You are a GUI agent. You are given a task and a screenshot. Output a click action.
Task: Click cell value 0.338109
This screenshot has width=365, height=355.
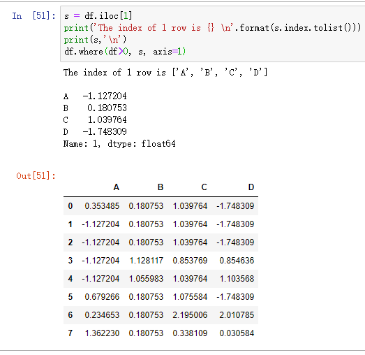[190, 333]
